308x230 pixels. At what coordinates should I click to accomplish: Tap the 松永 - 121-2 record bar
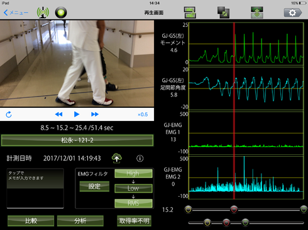tap(77, 140)
